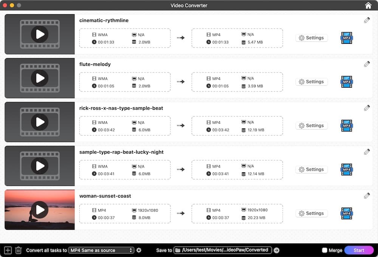Open MP4 format icon for woman-sunset-coast

(346, 213)
